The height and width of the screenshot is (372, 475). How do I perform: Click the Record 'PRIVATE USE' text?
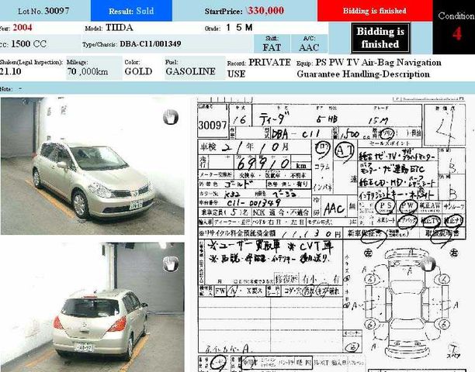click(259, 68)
